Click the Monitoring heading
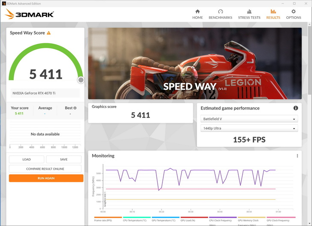This screenshot has width=312, height=226. click(x=103, y=156)
